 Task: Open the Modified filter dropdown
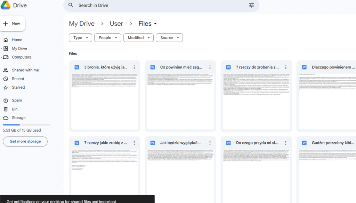pos(138,38)
